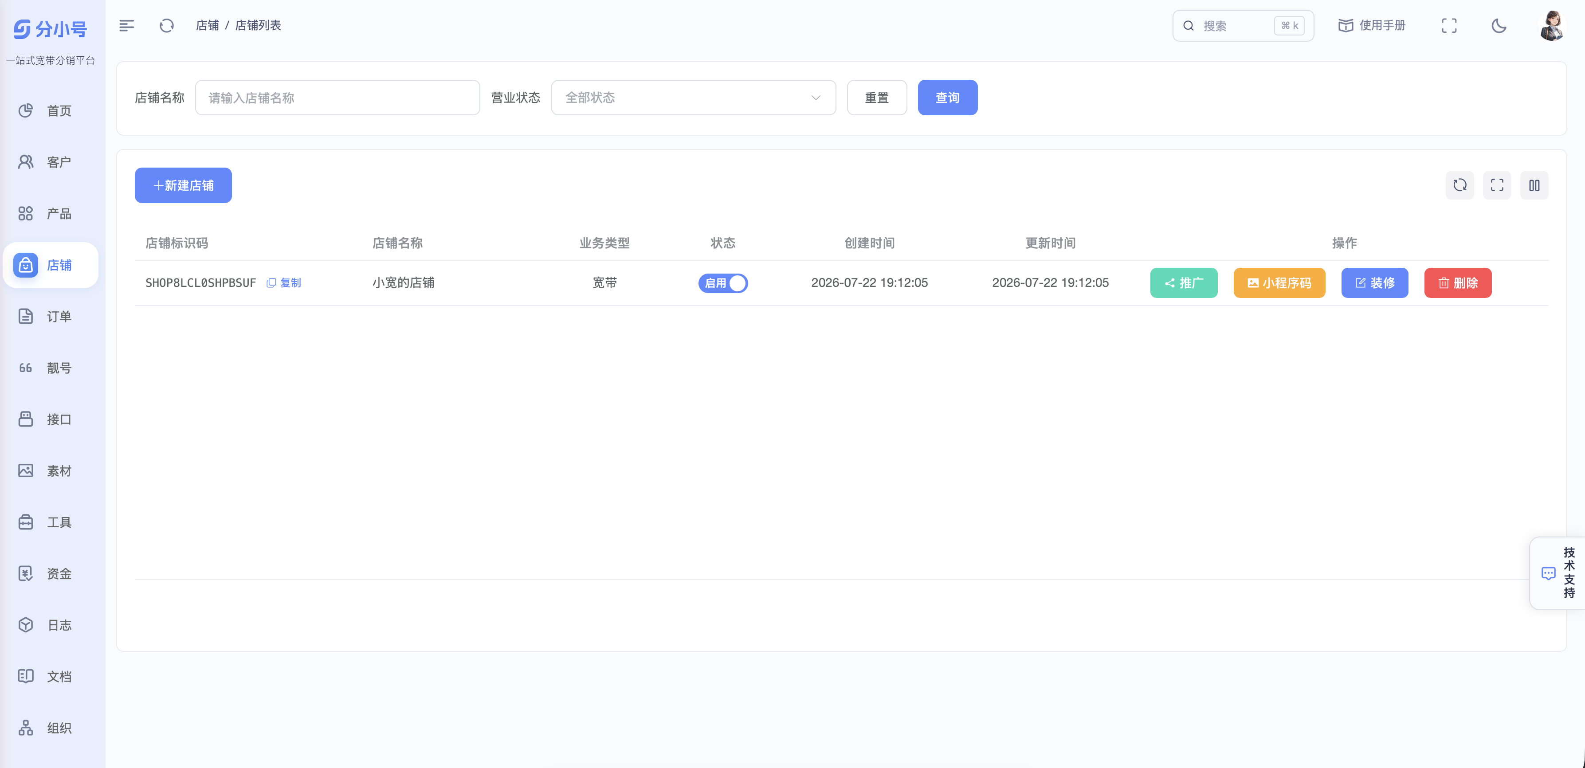Open 靓号 section

[x=51, y=368]
